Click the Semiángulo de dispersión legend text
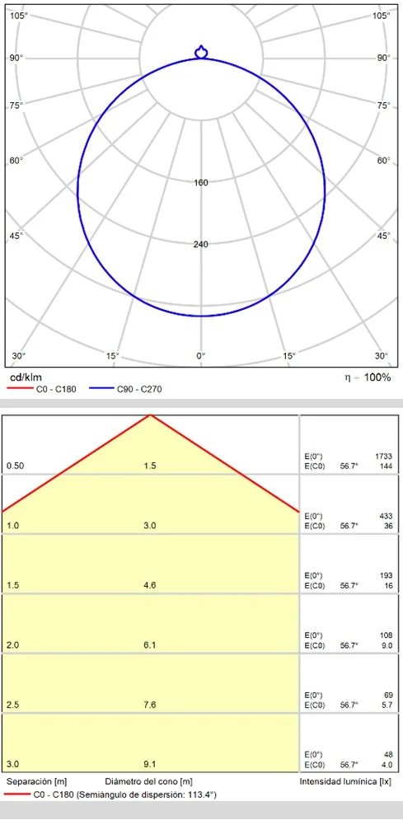This screenshot has height=820, width=403. 147,794
